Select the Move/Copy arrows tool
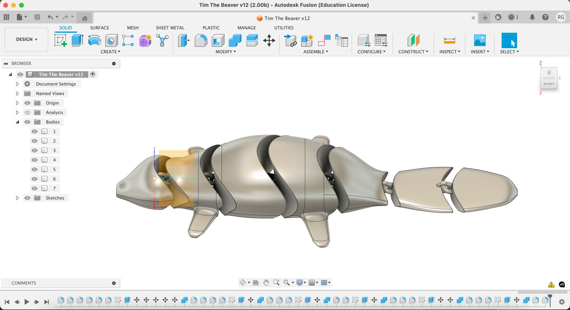Image resolution: width=570 pixels, height=310 pixels. (269, 40)
